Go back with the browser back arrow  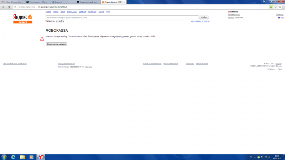click(x=4, y=7)
